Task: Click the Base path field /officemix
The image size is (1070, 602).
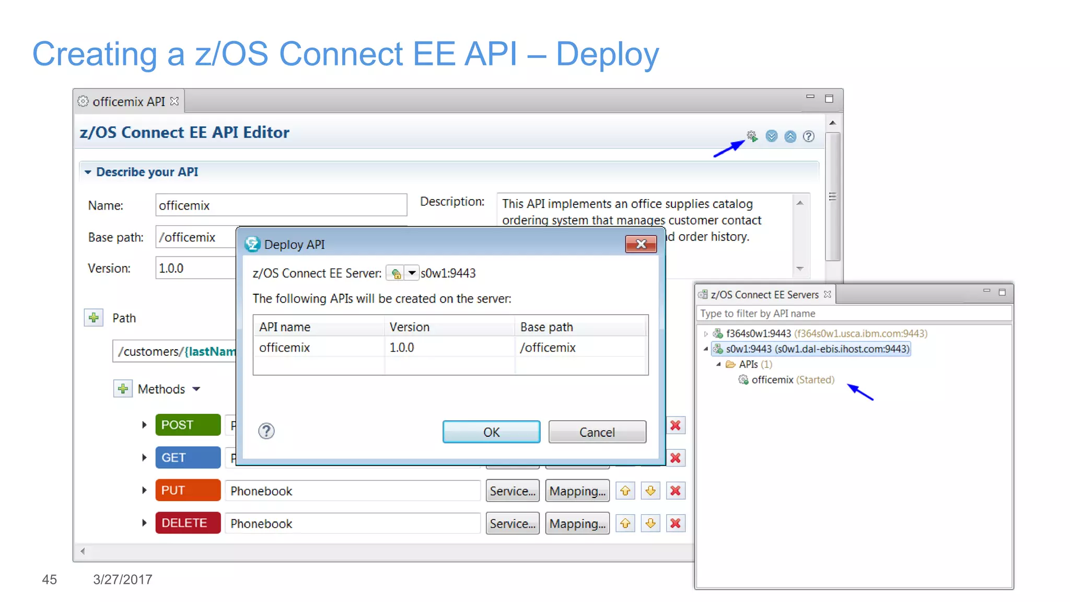Action: point(196,237)
